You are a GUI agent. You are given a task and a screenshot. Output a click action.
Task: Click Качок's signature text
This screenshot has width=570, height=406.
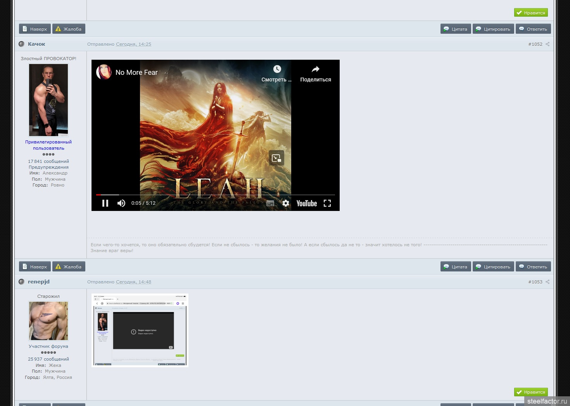coord(319,247)
